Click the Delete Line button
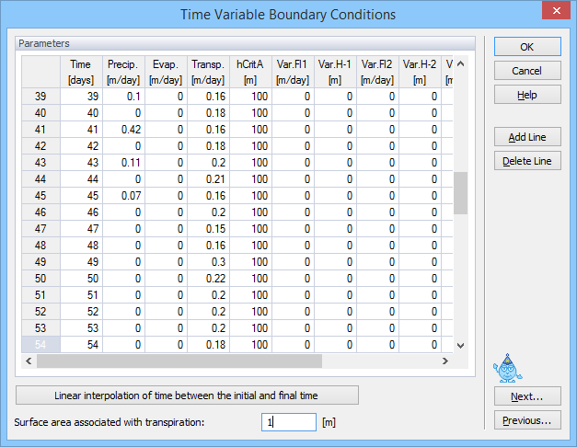577x447 pixels. [527, 161]
